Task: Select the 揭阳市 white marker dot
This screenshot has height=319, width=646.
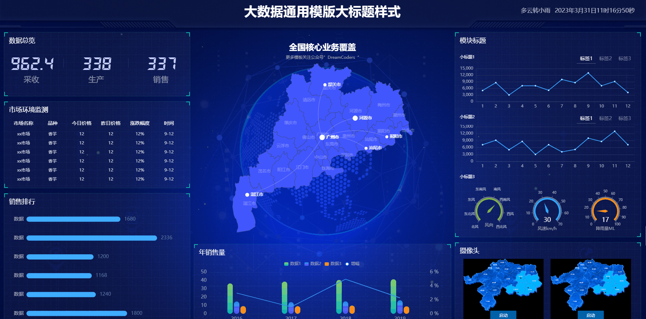Action: tap(387, 137)
